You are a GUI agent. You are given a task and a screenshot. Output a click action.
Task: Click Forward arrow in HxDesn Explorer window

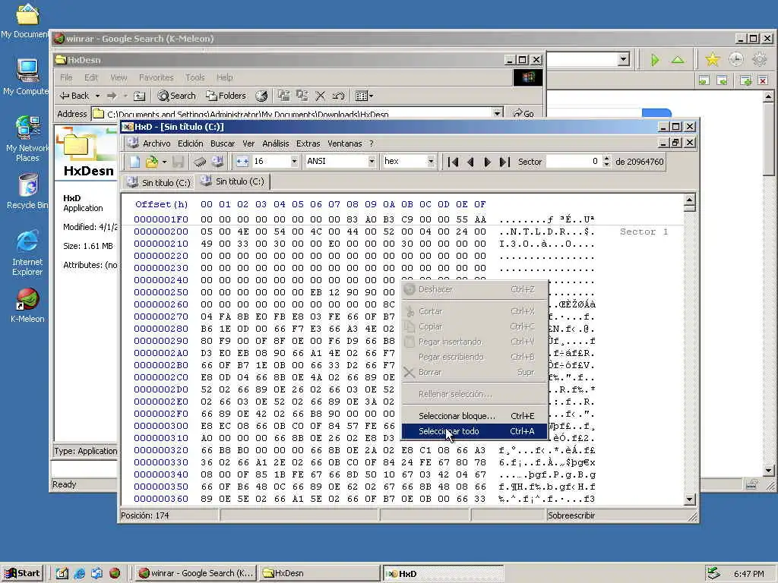coord(112,96)
